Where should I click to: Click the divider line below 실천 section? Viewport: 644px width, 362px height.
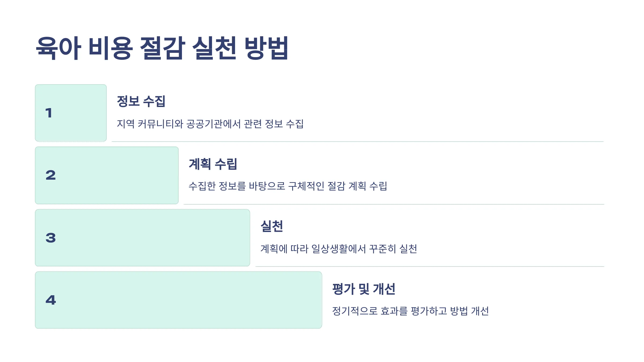click(x=430, y=266)
